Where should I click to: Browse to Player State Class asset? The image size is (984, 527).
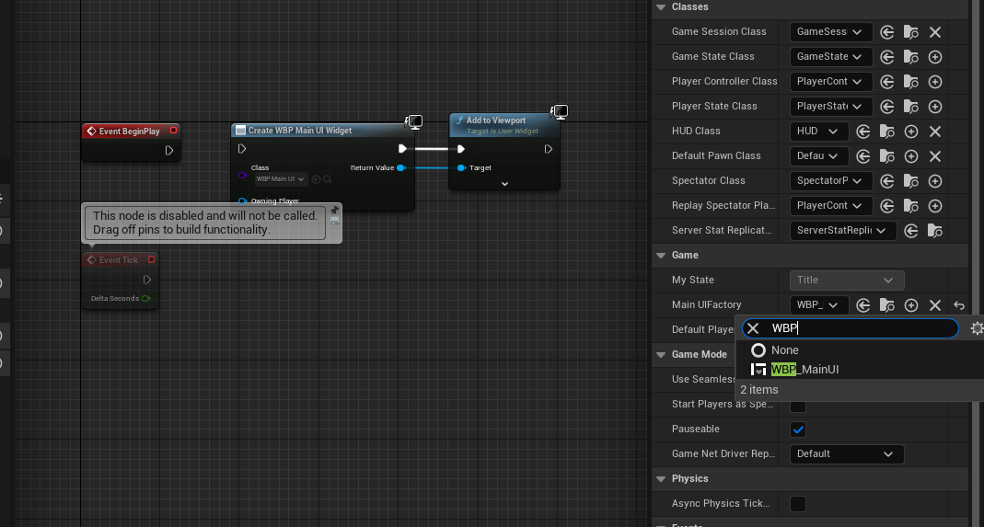click(x=910, y=107)
